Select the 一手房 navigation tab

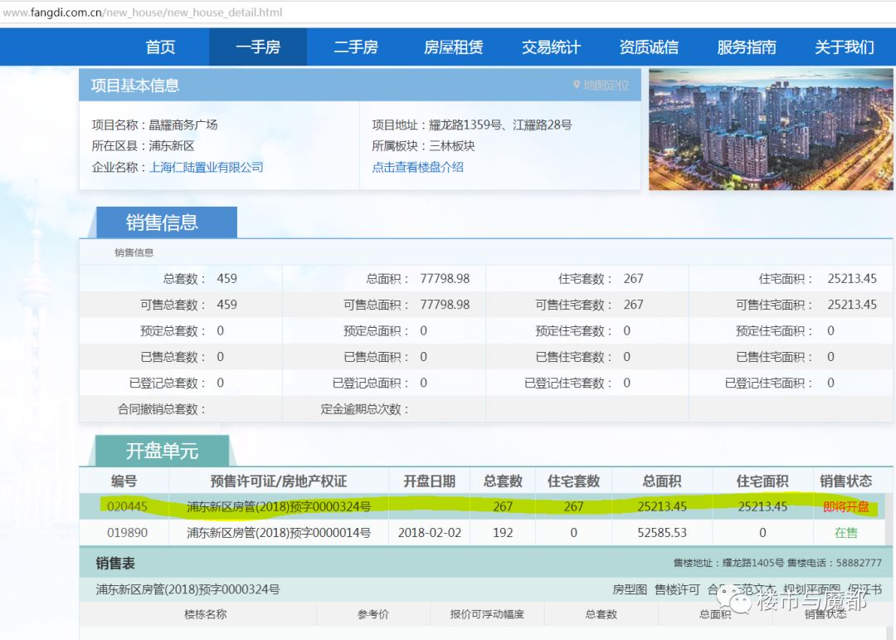point(258,47)
